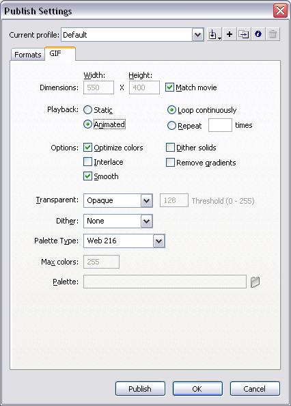Screen dimensions: 291x406
Task: Click the Duplicate profile icon
Action: [244, 34]
